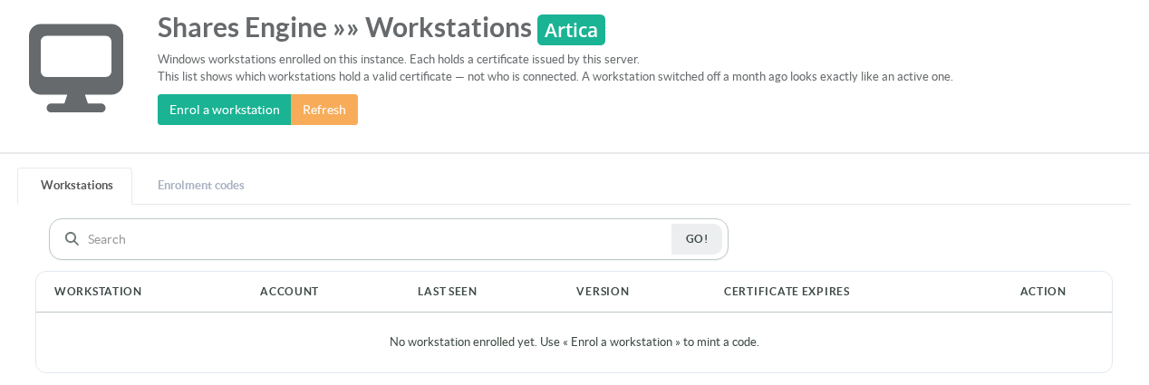Sort by the ACCOUNT column header
The width and height of the screenshot is (1149, 385).
tap(289, 292)
